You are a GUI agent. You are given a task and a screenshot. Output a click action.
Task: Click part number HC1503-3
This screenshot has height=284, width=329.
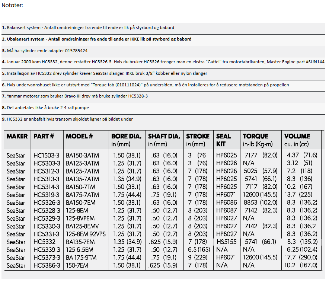coord(47,156)
